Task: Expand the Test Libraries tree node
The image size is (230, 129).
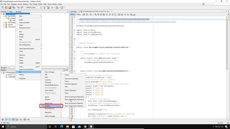Action: (4, 27)
